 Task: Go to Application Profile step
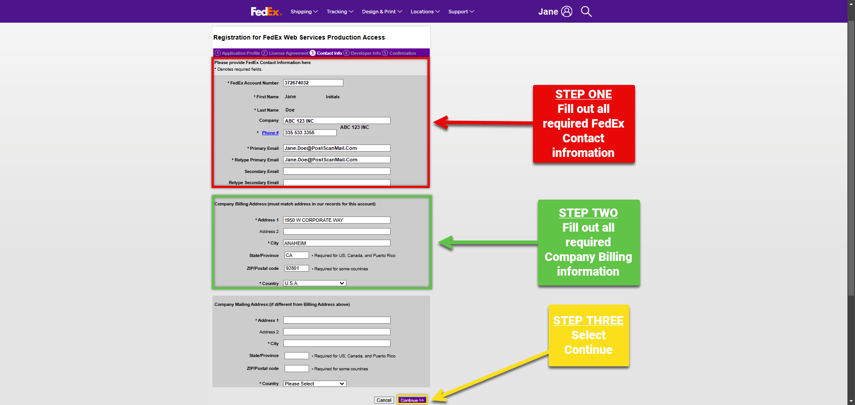pos(237,53)
